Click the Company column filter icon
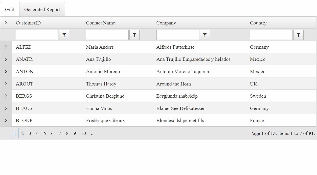 [x=205, y=35]
